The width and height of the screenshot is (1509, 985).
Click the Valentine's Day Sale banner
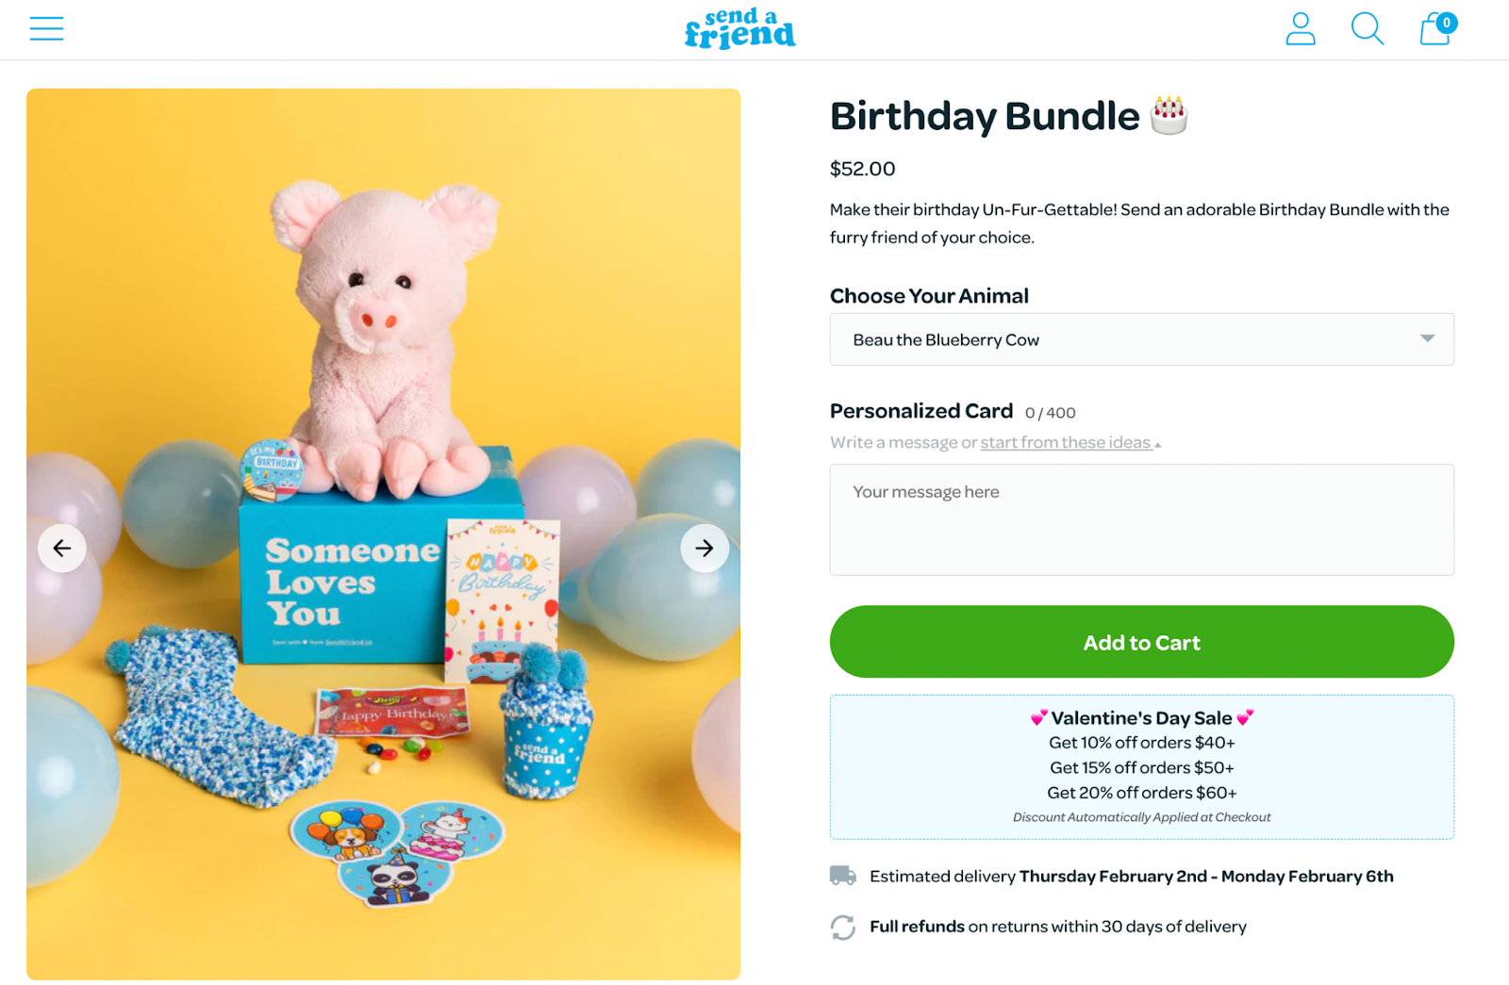(1141, 766)
